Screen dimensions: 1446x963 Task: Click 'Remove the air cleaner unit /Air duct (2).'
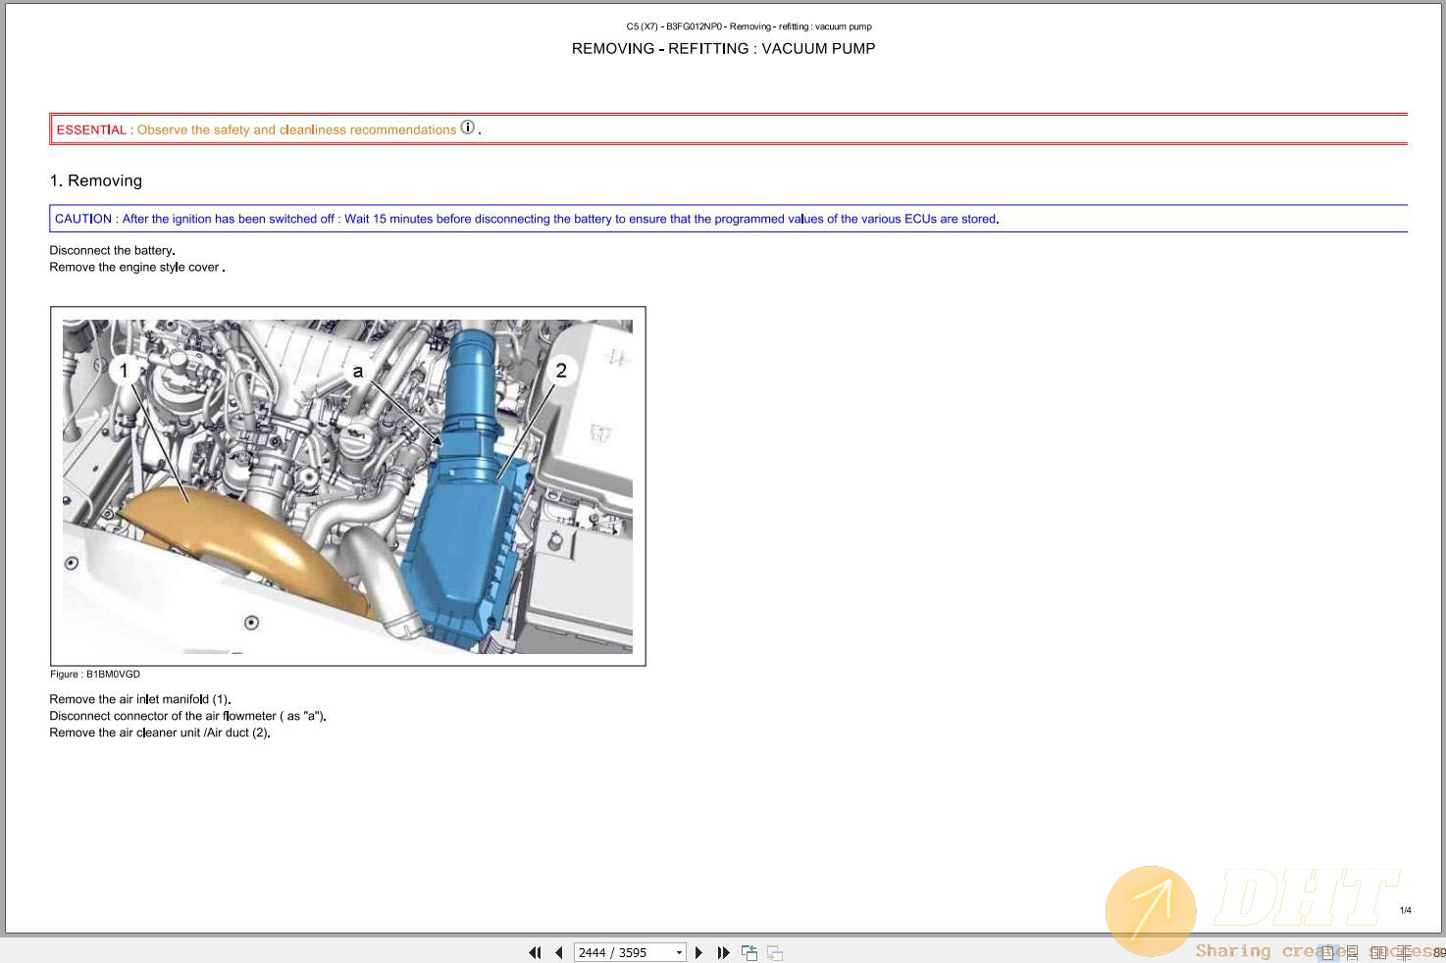[160, 733]
